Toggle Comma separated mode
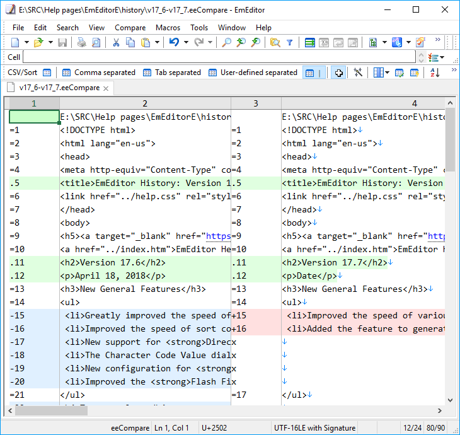The image size is (460, 435). coord(98,72)
